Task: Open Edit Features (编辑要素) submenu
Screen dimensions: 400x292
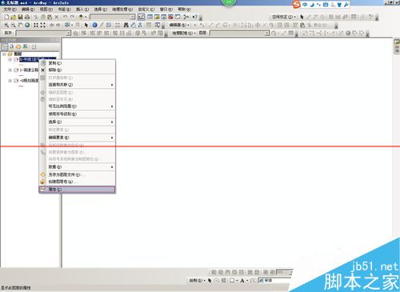Action: [x=78, y=138]
